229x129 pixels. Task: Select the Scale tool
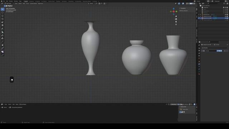pos(3,22)
